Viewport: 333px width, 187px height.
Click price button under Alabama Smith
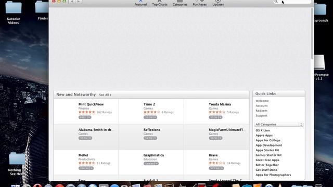point(85,138)
